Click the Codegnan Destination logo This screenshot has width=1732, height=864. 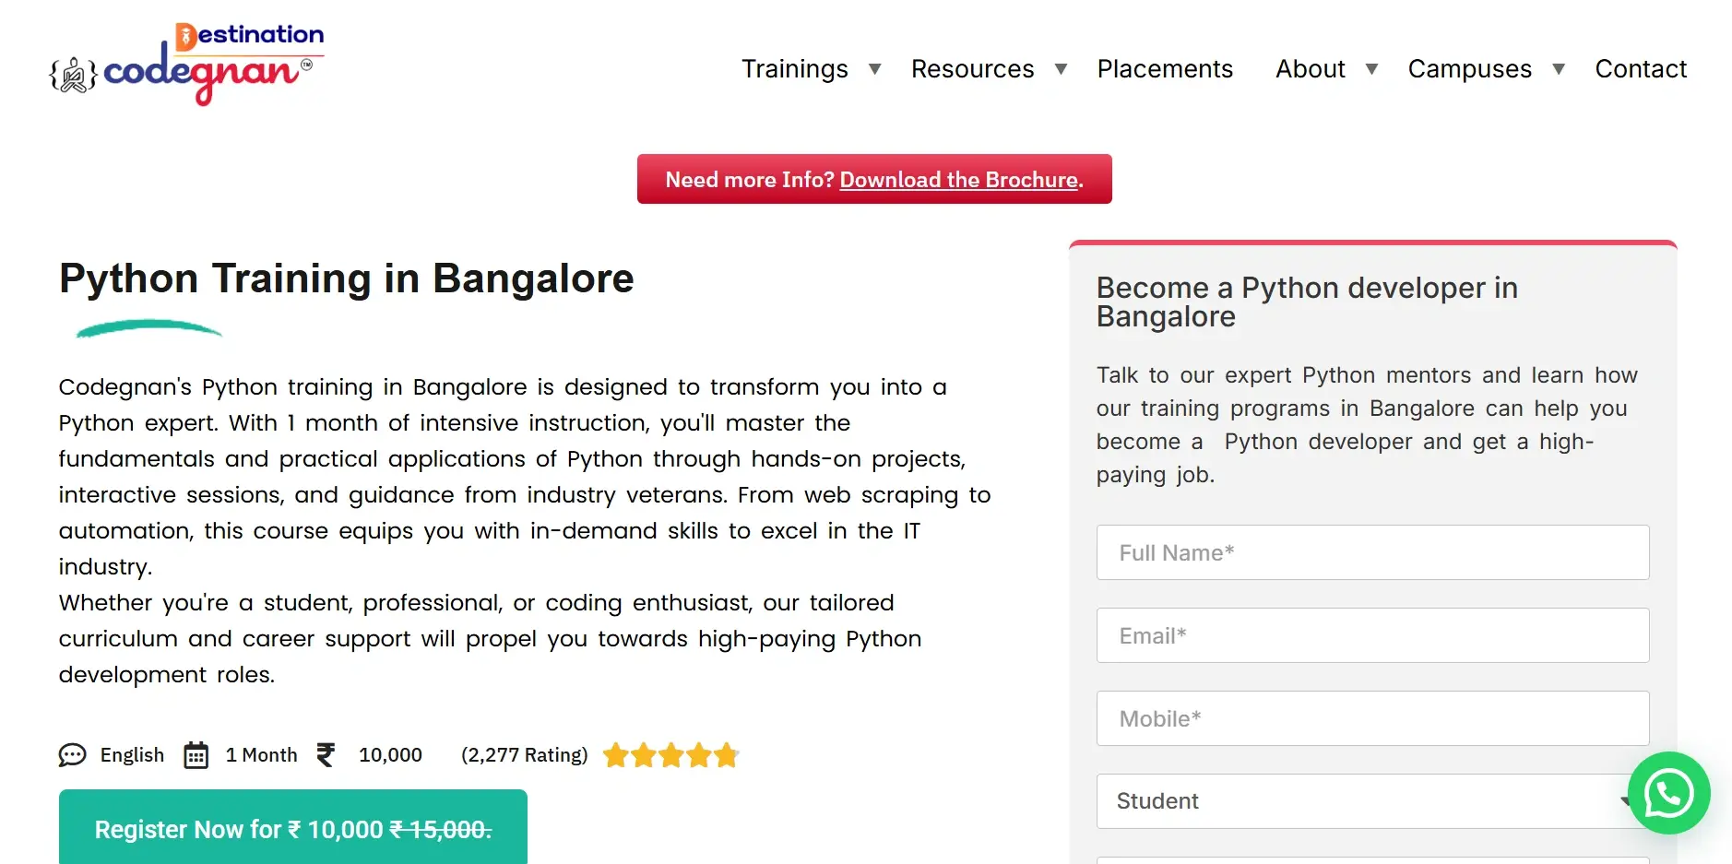186,64
